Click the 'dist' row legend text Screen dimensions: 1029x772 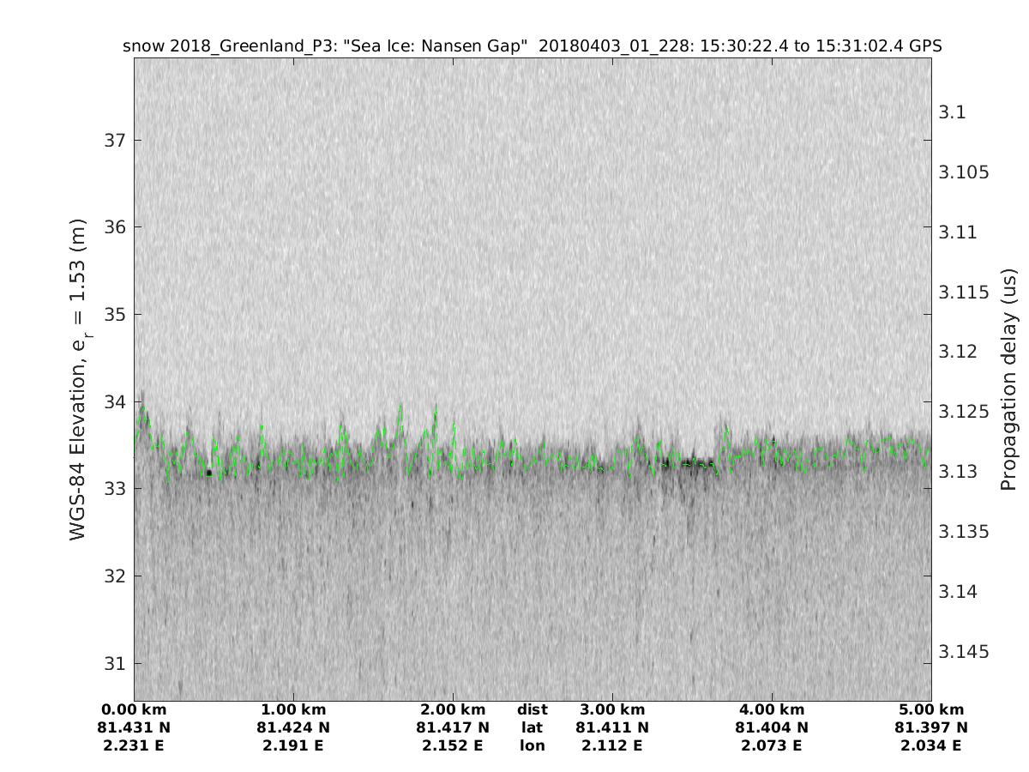tap(533, 709)
